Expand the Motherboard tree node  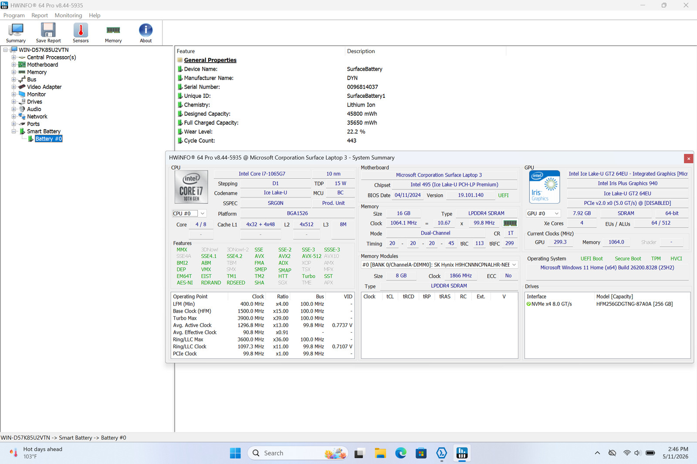pos(14,65)
